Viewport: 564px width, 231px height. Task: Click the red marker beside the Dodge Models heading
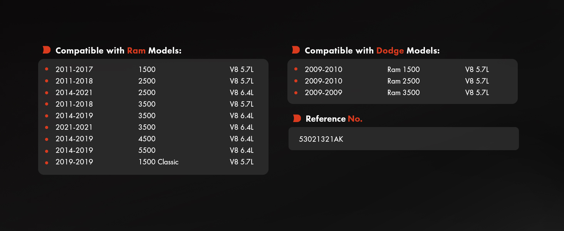tap(296, 50)
